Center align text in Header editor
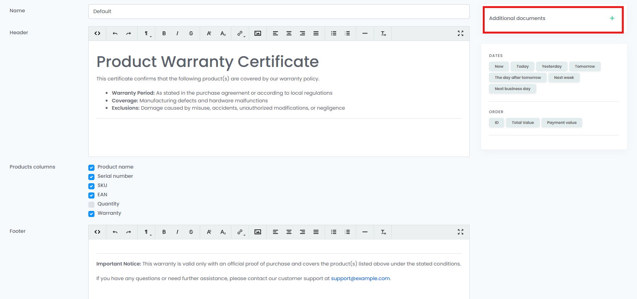The width and height of the screenshot is (637, 299). (289, 33)
